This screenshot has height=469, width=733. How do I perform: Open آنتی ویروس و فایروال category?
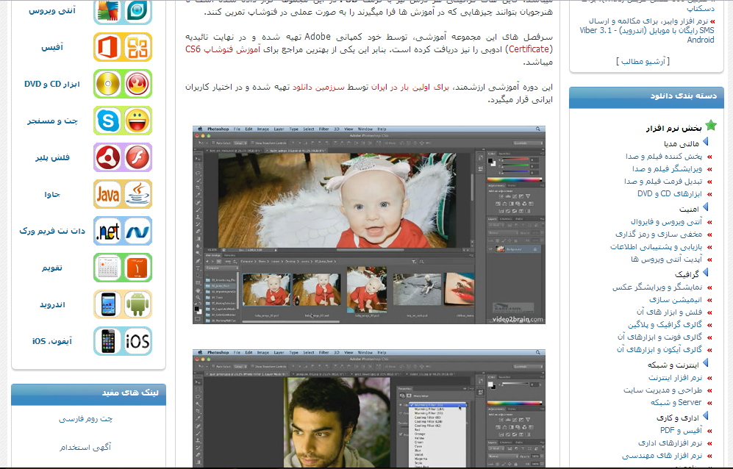(666, 221)
